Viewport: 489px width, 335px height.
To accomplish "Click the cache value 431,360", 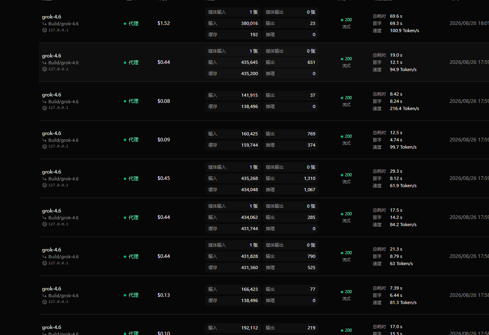I will (x=250, y=268).
